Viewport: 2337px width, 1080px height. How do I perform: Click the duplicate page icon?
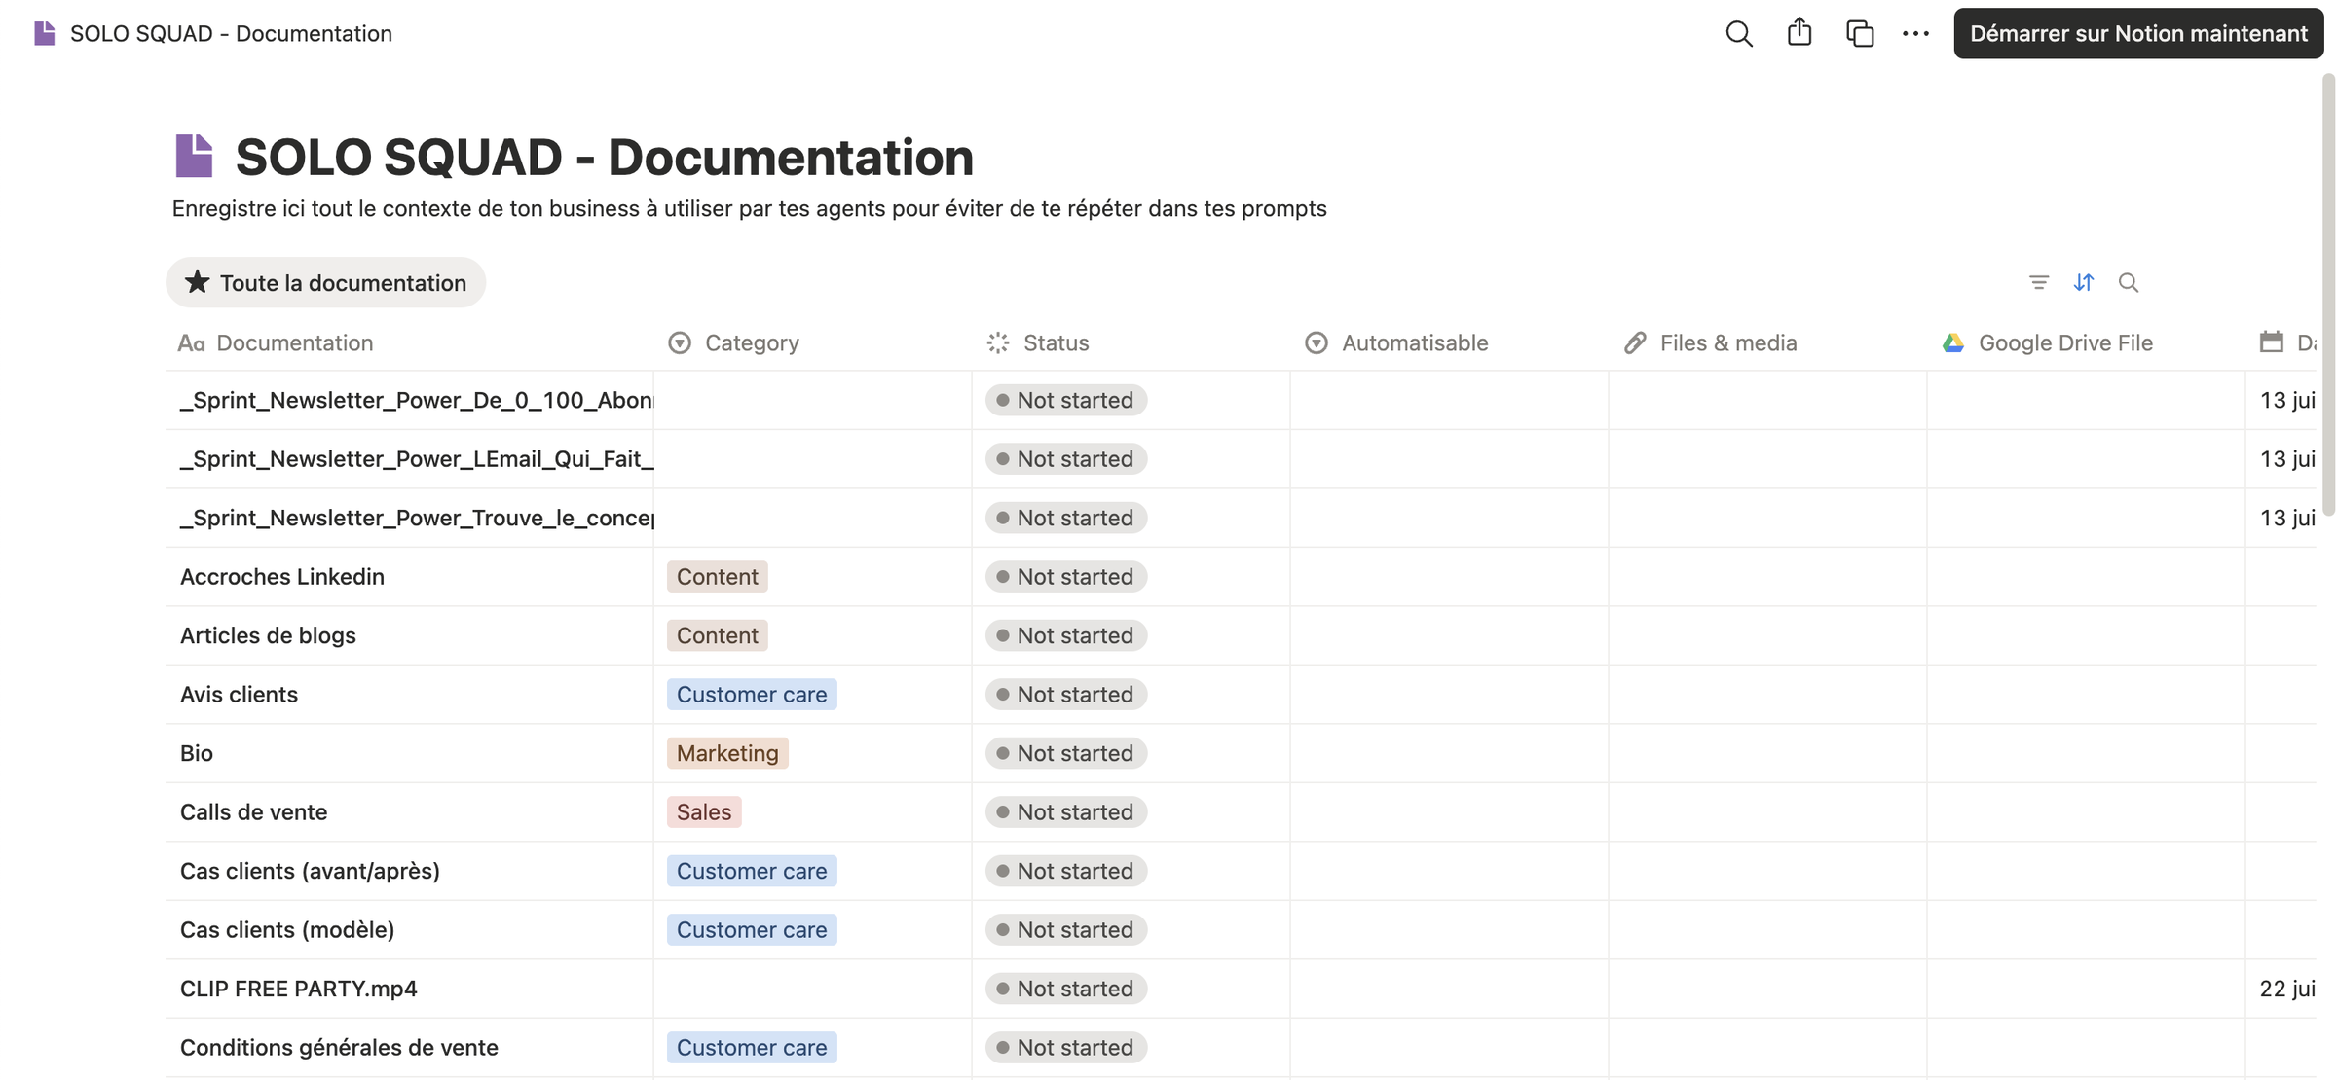(1860, 34)
